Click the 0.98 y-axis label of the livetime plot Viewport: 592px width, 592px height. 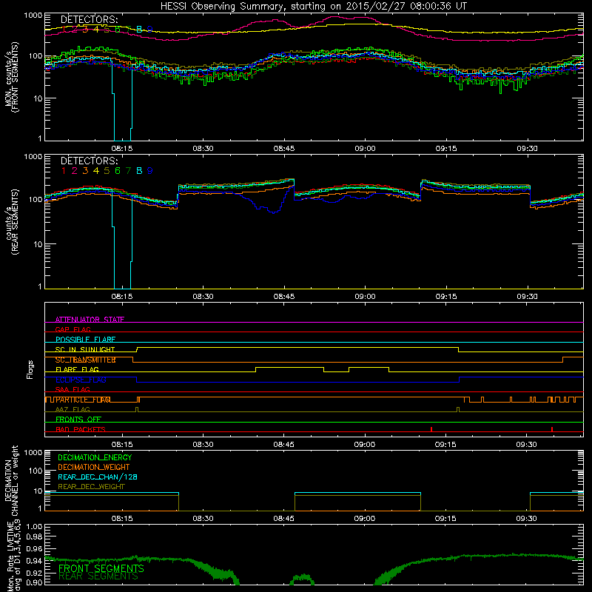(34, 536)
